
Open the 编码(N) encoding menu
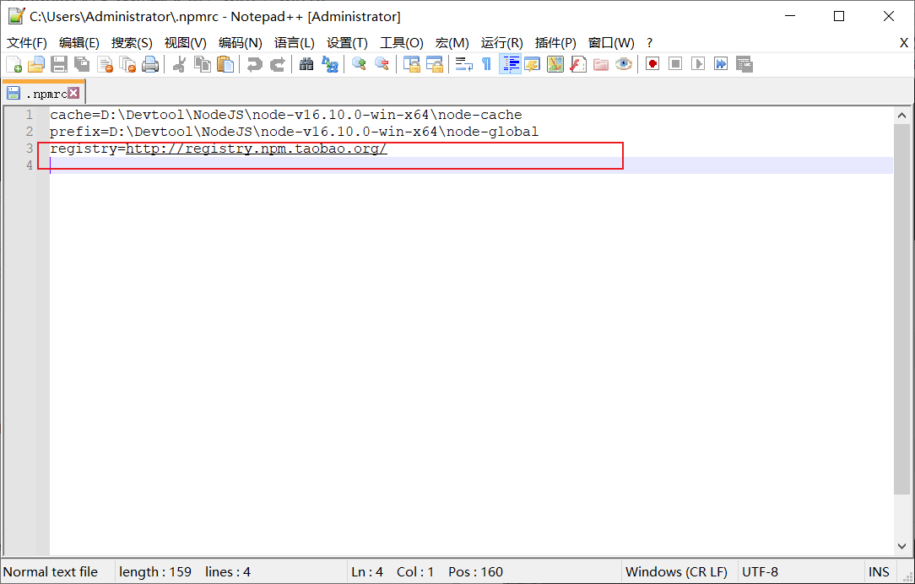(x=241, y=42)
